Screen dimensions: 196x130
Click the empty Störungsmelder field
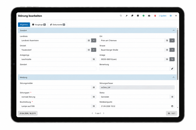click(x=55, y=87)
